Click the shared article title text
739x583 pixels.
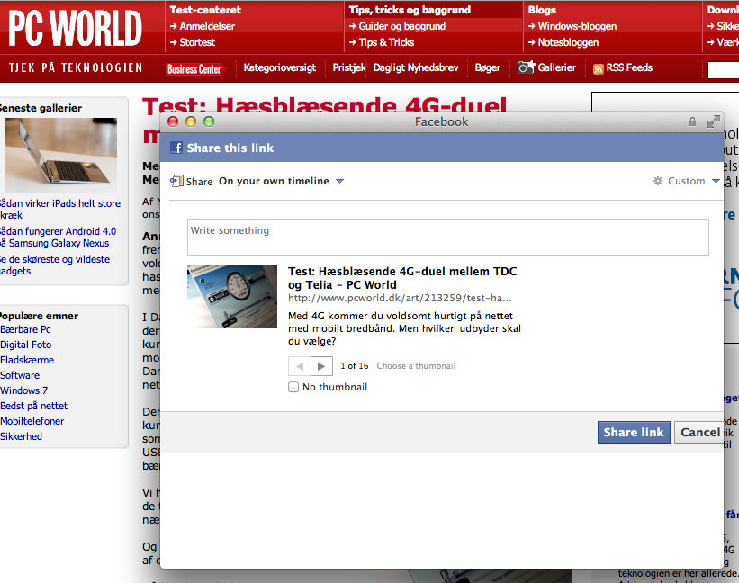tap(402, 278)
